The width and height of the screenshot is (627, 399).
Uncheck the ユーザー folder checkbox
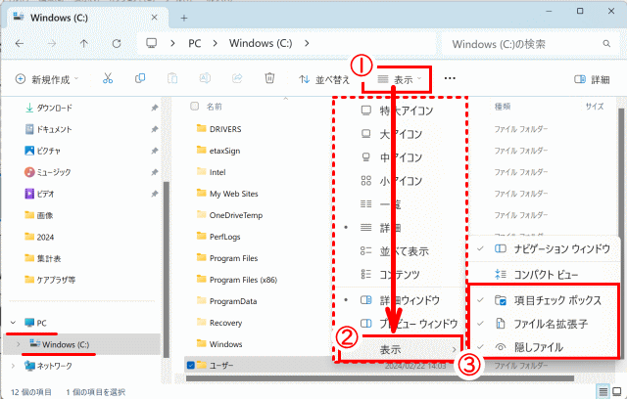click(x=191, y=365)
